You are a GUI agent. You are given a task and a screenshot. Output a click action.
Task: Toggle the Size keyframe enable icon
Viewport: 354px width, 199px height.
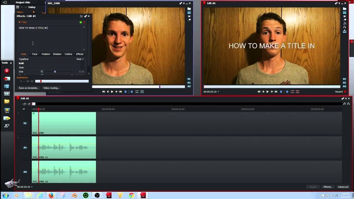coord(42,72)
